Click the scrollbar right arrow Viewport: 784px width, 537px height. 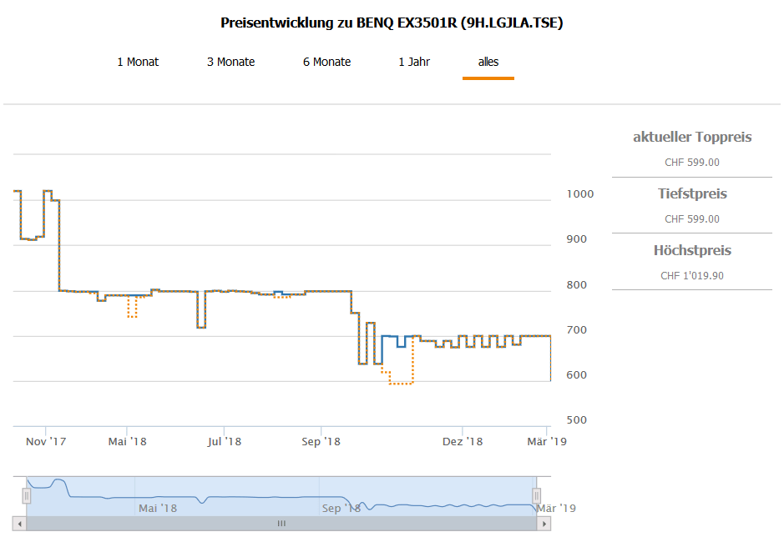tap(544, 524)
